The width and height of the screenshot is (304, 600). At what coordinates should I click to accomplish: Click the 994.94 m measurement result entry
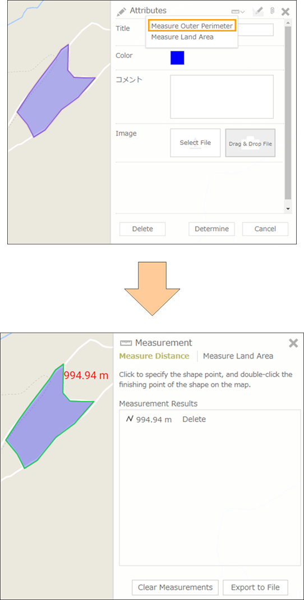154,420
